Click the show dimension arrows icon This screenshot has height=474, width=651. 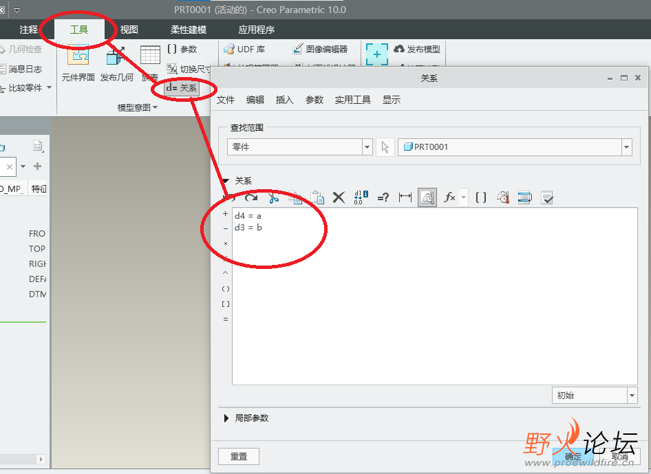point(405,197)
